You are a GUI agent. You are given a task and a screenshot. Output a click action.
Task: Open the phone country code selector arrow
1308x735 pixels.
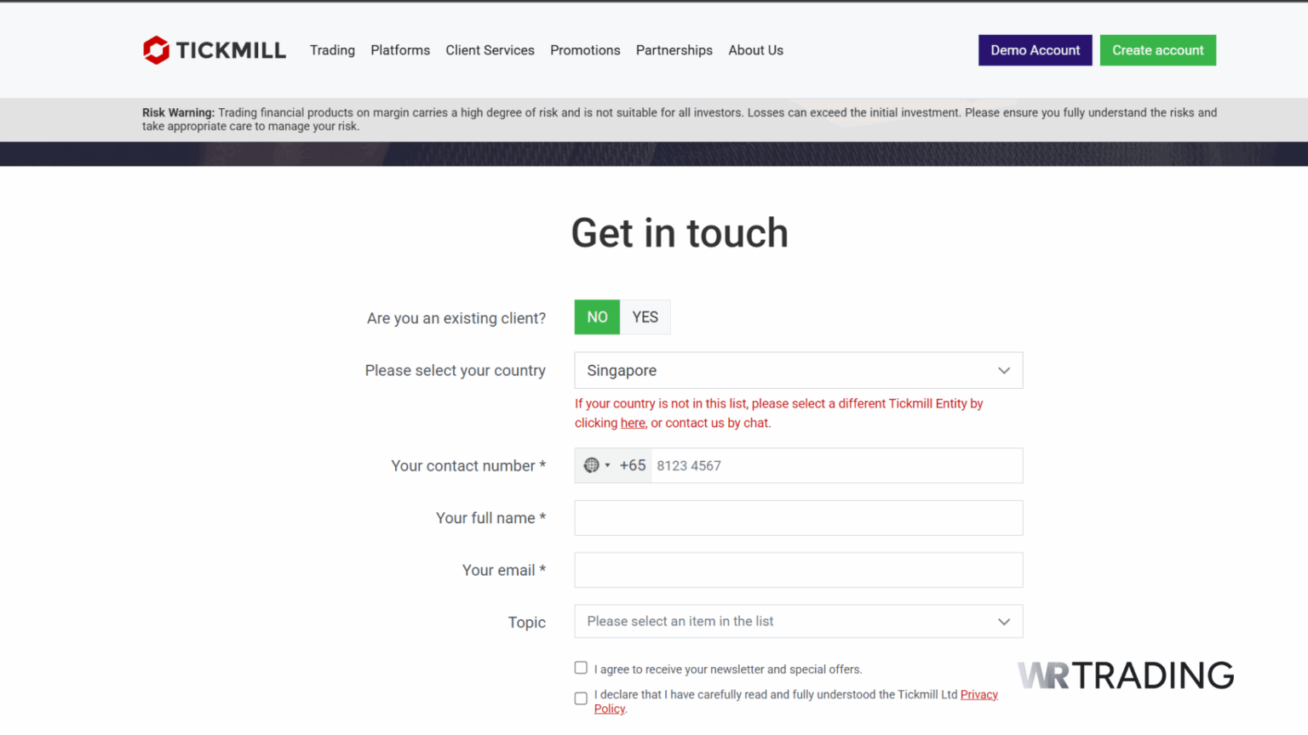coord(607,465)
